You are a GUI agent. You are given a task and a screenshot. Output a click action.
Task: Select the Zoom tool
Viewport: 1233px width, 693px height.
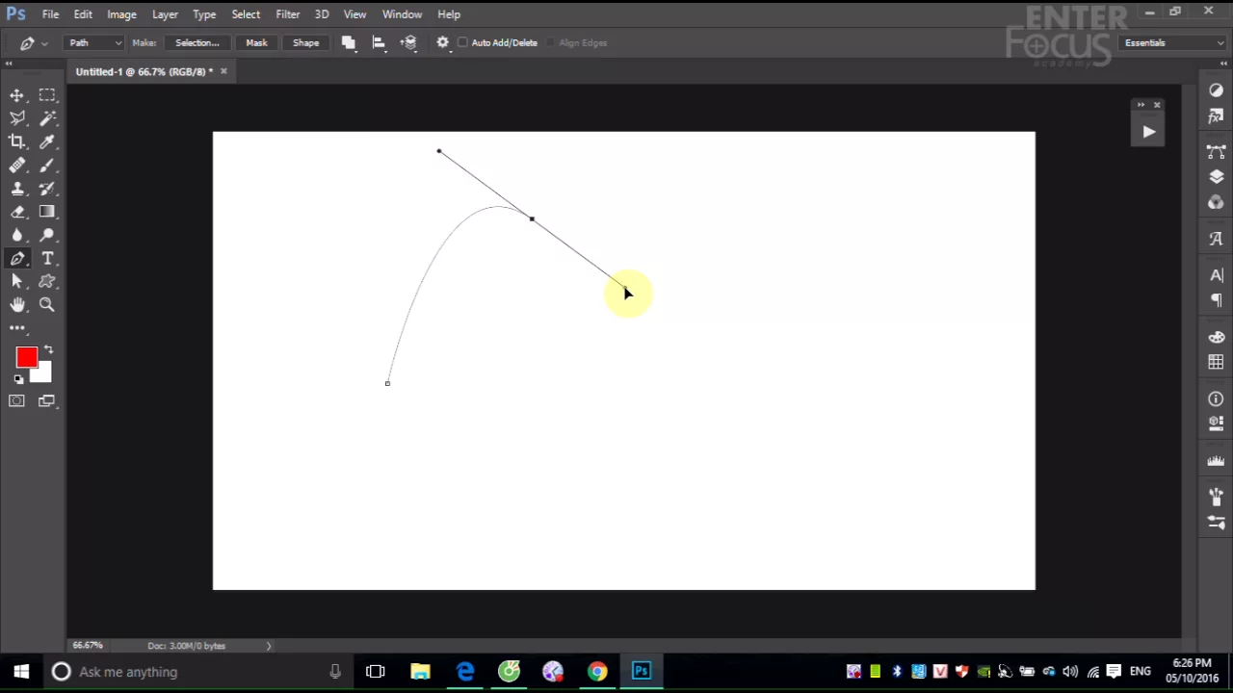point(47,304)
